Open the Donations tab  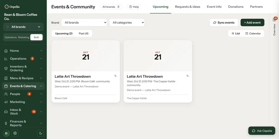point(236,7)
